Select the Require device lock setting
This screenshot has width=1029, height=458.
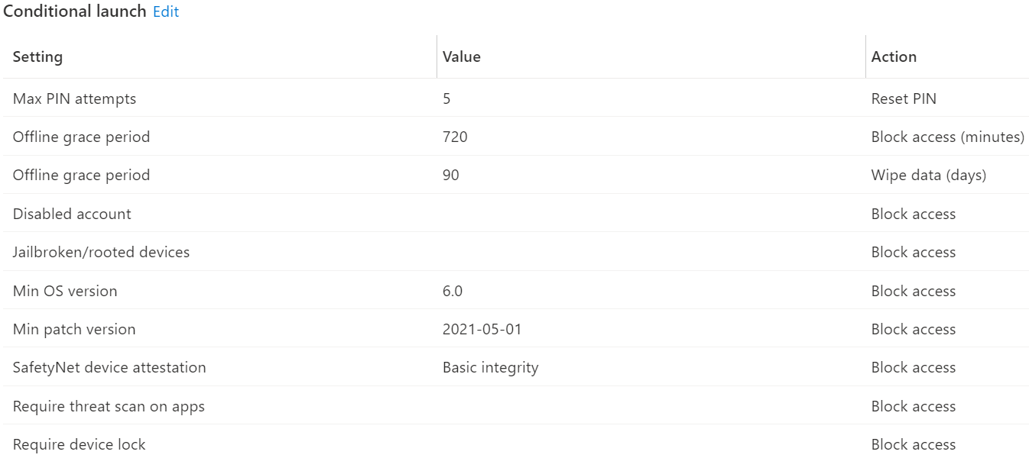[x=79, y=444]
